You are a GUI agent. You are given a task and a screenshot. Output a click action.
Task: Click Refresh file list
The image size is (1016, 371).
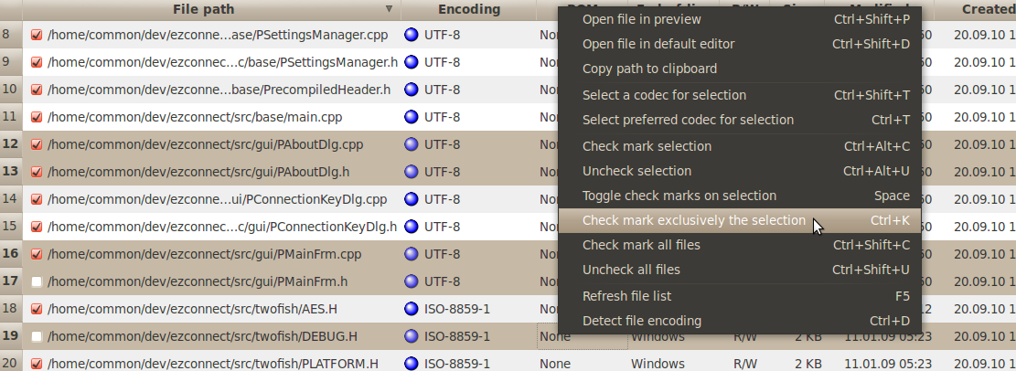click(x=626, y=296)
